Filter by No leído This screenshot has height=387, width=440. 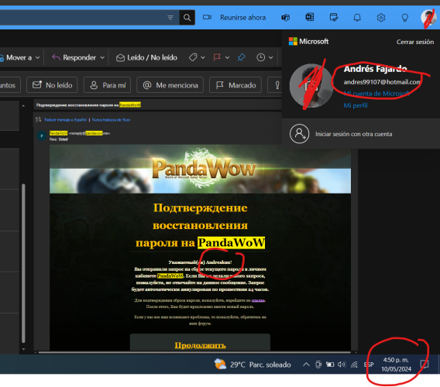tap(52, 85)
